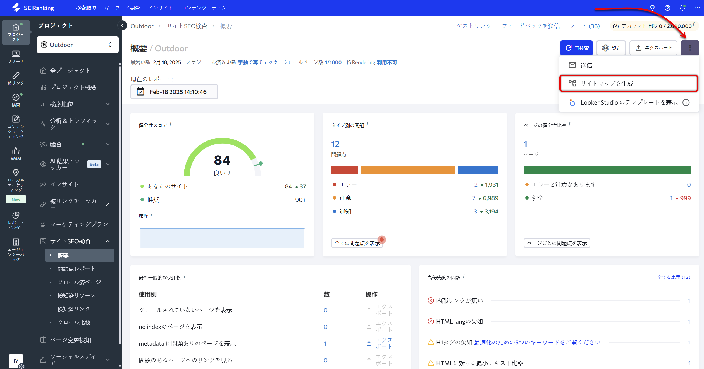The image size is (704, 369).
Task: Click 全てを表示 (12) link
Action: tap(674, 277)
